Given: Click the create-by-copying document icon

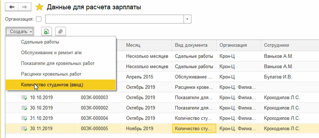Looking at the screenshot, I should point(47,32).
